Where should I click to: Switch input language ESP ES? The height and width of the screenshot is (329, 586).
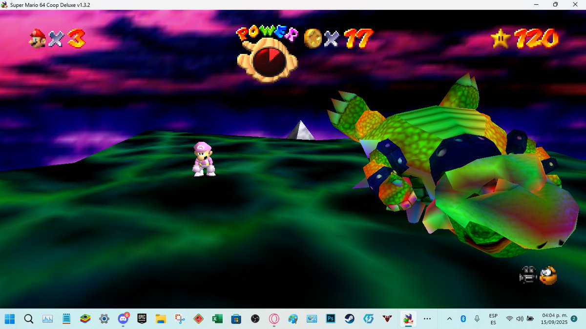click(x=493, y=319)
